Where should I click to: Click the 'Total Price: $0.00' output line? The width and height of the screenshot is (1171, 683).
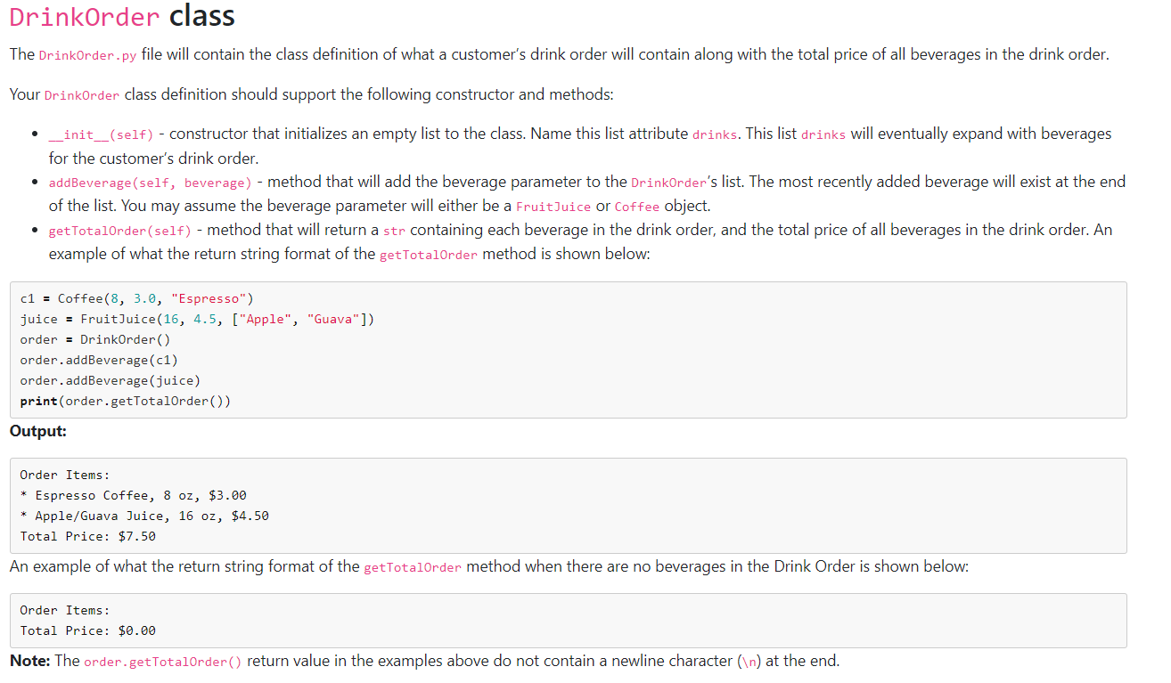pos(87,630)
